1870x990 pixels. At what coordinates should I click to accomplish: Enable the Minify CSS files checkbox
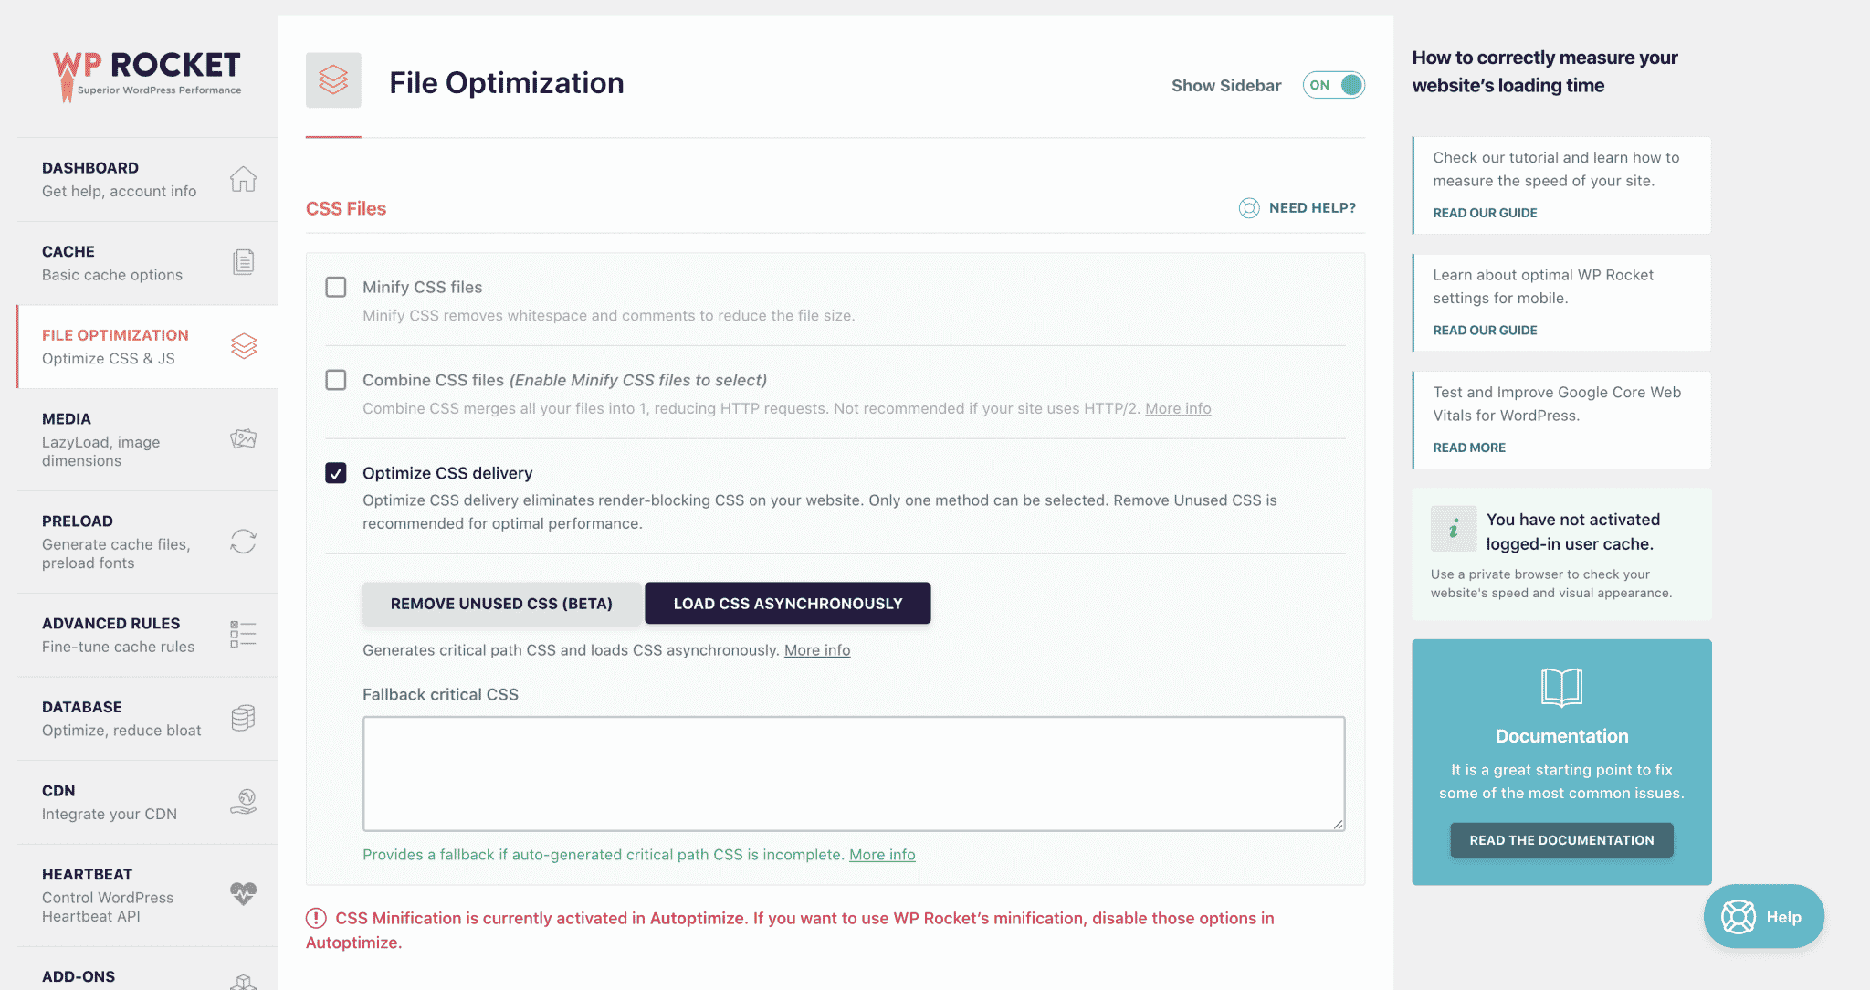pos(336,286)
